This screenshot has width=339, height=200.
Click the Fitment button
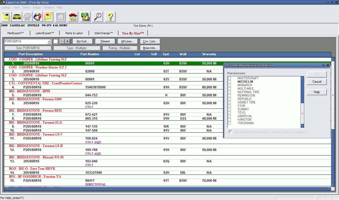pos(105,41)
